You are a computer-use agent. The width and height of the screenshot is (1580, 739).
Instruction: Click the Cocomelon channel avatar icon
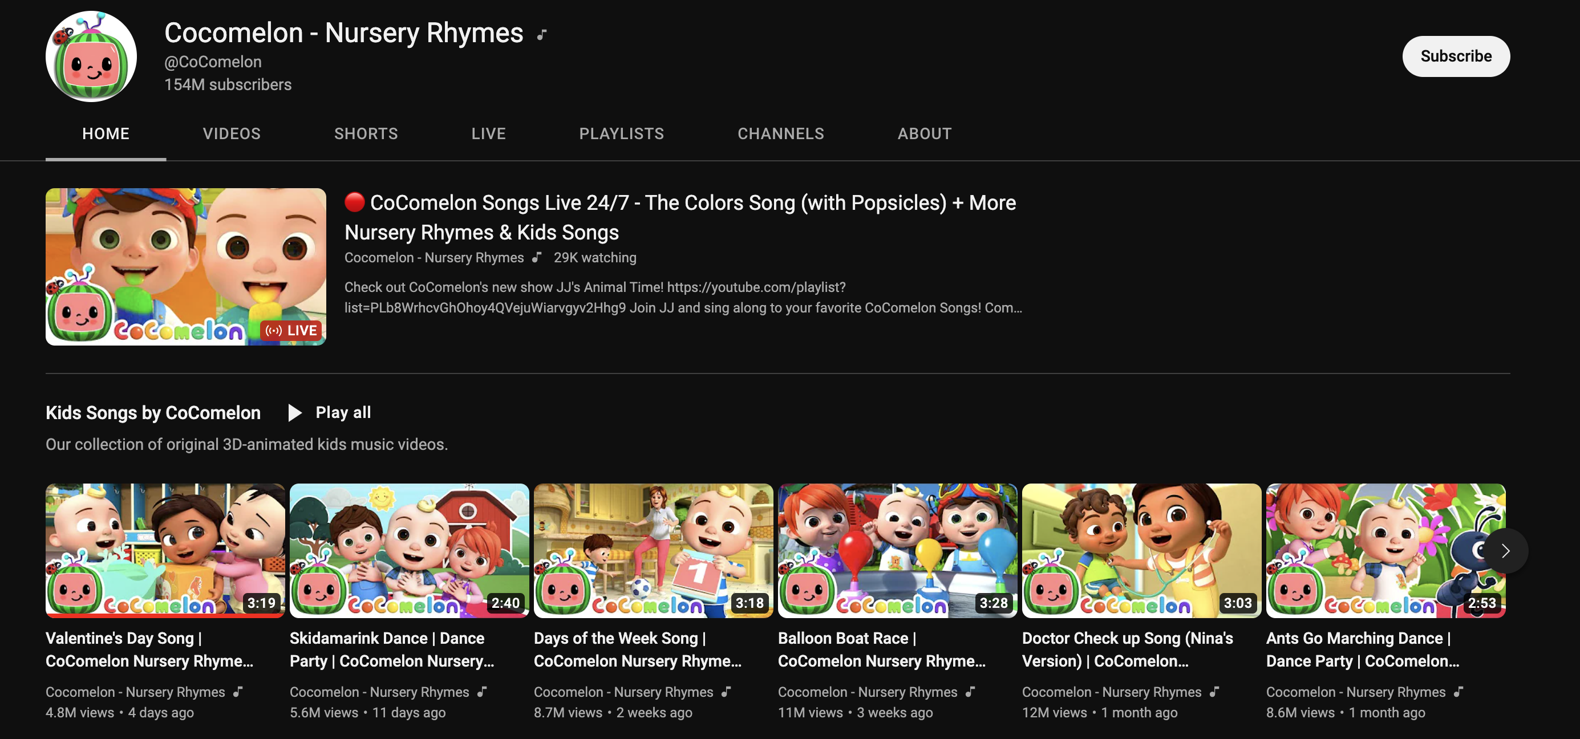91,56
